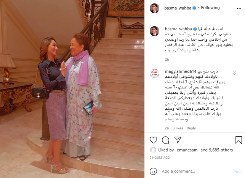Viewport: 245px width, 178px height.
Task: Open the three-dot more options menu
Action: pos(239,9)
